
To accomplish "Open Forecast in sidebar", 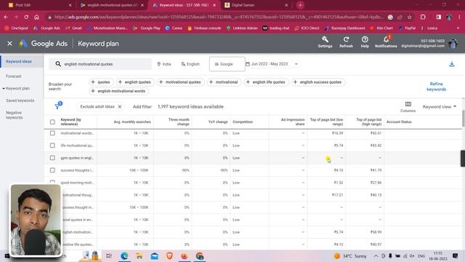I will coord(14,76).
